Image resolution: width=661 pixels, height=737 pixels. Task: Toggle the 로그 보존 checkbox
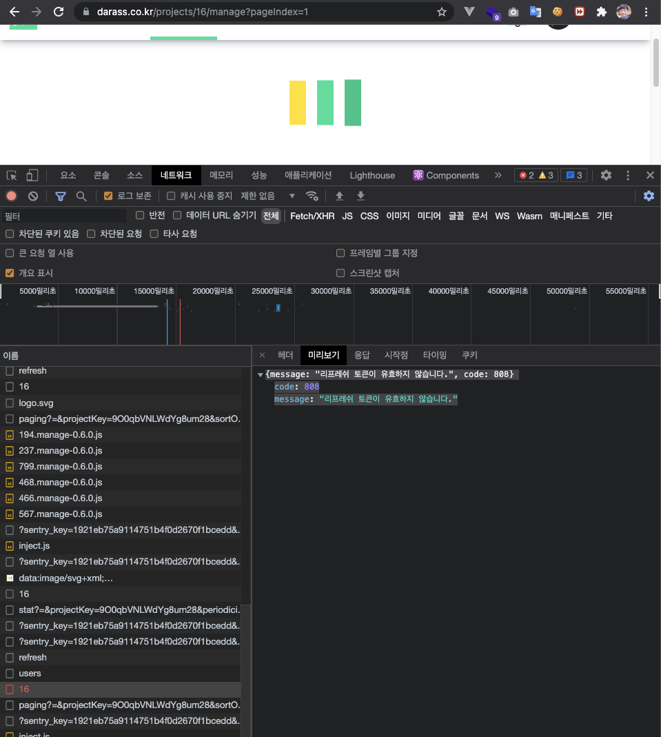click(108, 196)
